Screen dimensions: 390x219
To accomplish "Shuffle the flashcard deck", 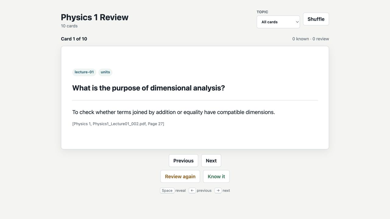I will [x=316, y=19].
